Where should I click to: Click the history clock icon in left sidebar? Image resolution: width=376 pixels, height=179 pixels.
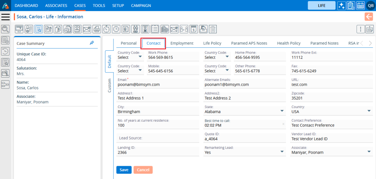pos(6,51)
